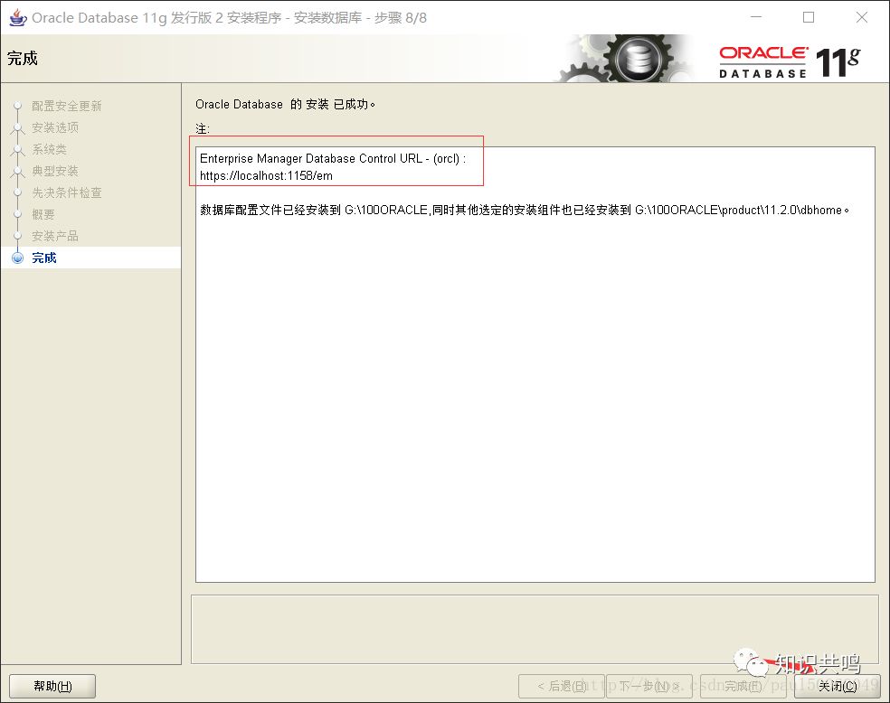This screenshot has width=890, height=703.
Task: Click the Oracle Database 11g logo
Action: tap(790, 61)
